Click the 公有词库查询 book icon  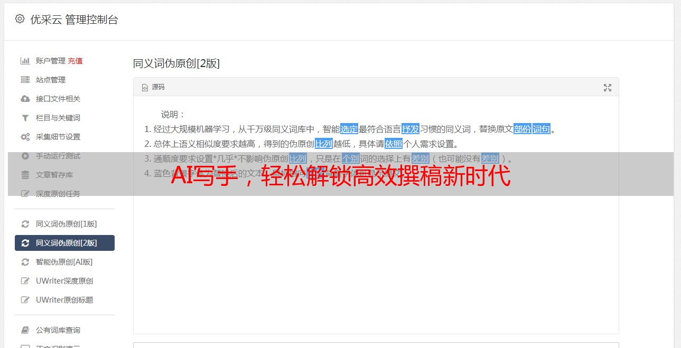coord(25,330)
